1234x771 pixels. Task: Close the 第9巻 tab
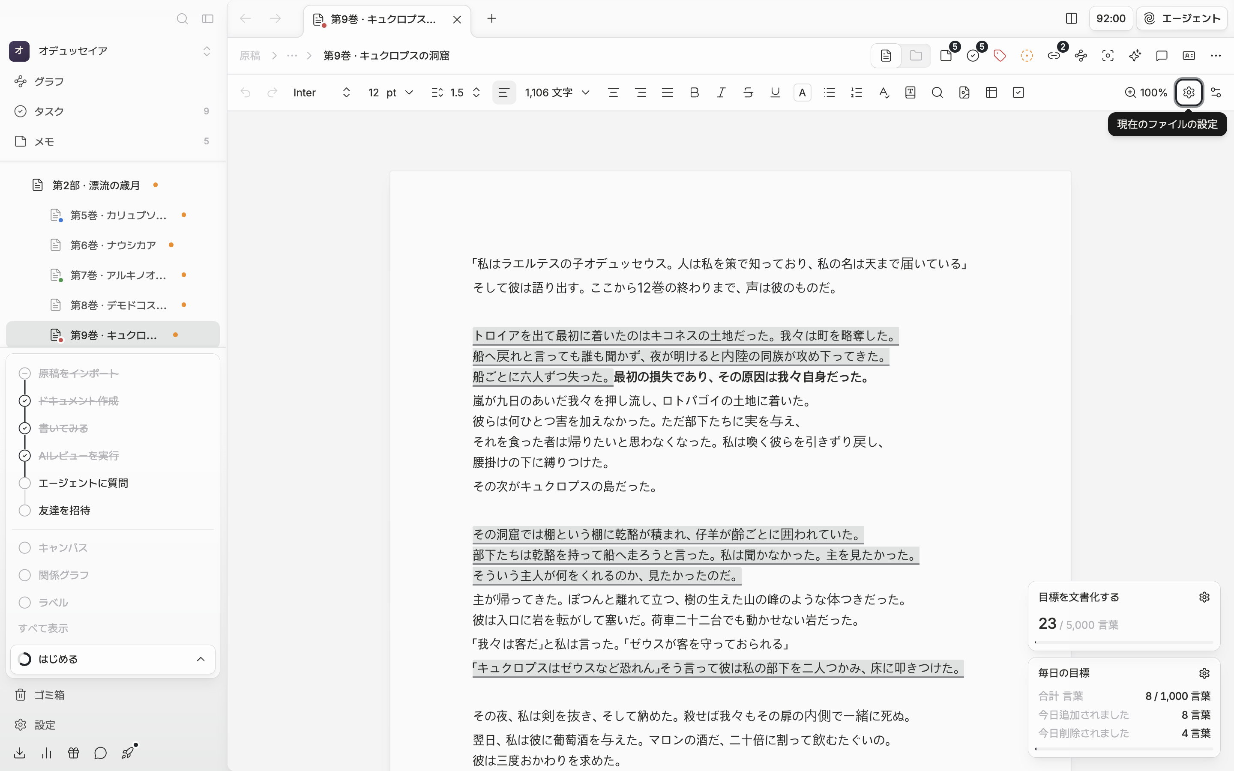pyautogui.click(x=457, y=19)
